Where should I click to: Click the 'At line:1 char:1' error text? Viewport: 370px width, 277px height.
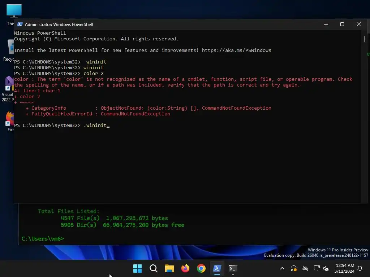37,91
